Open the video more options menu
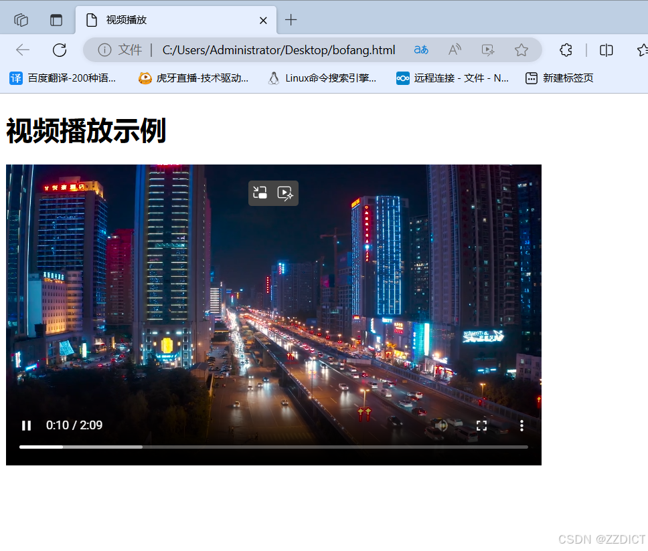 [x=521, y=425]
